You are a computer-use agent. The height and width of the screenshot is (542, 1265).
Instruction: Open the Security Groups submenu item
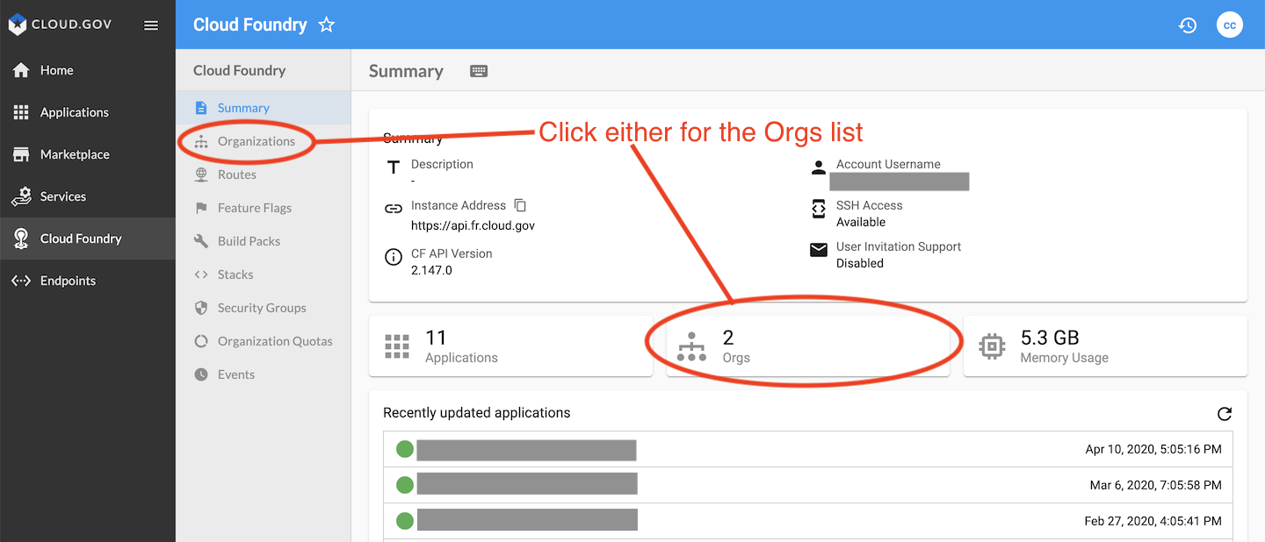click(x=264, y=308)
